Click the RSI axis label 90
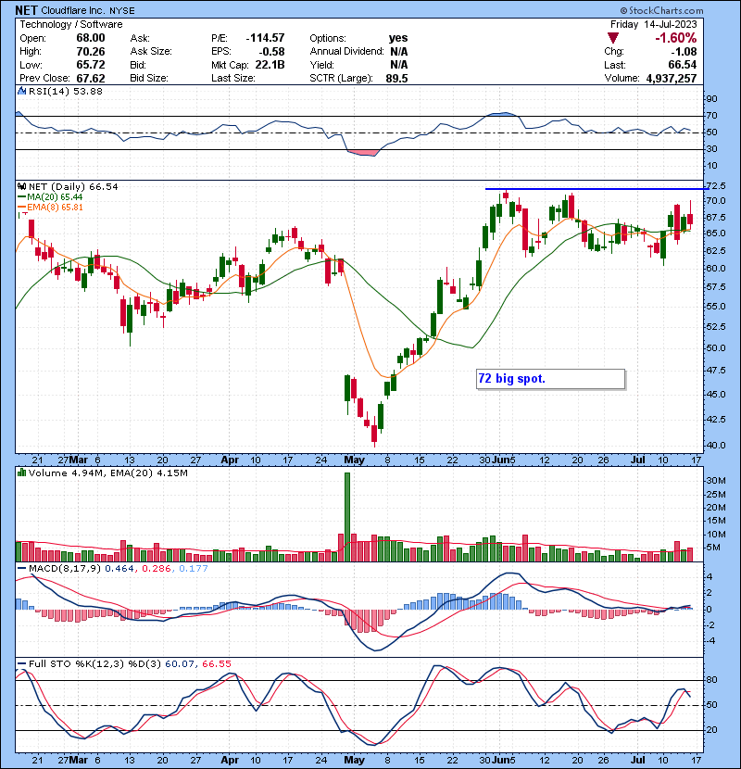Image resolution: width=741 pixels, height=769 pixels. point(711,99)
